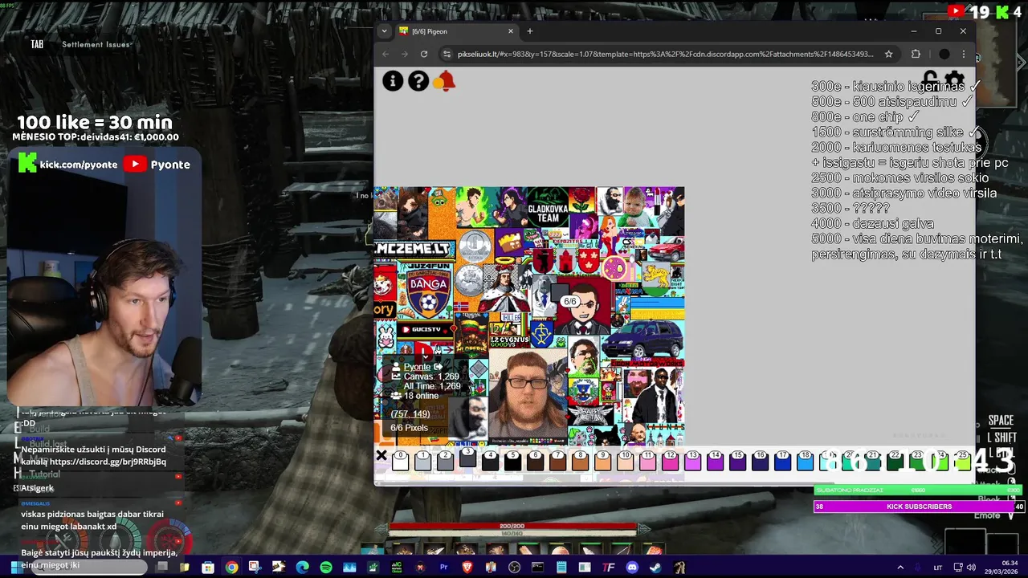Select gray color swatch 2

click(445, 460)
